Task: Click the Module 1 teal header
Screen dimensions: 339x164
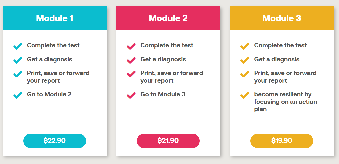Action: [x=54, y=18]
